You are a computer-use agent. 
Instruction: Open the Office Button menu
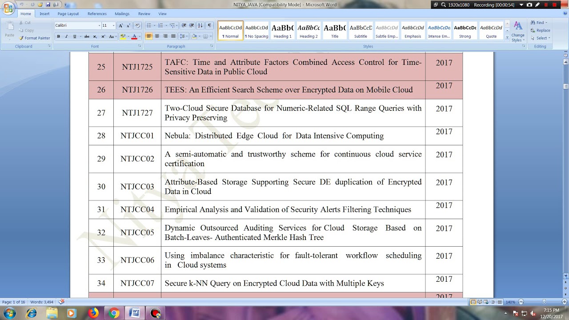[8, 8]
